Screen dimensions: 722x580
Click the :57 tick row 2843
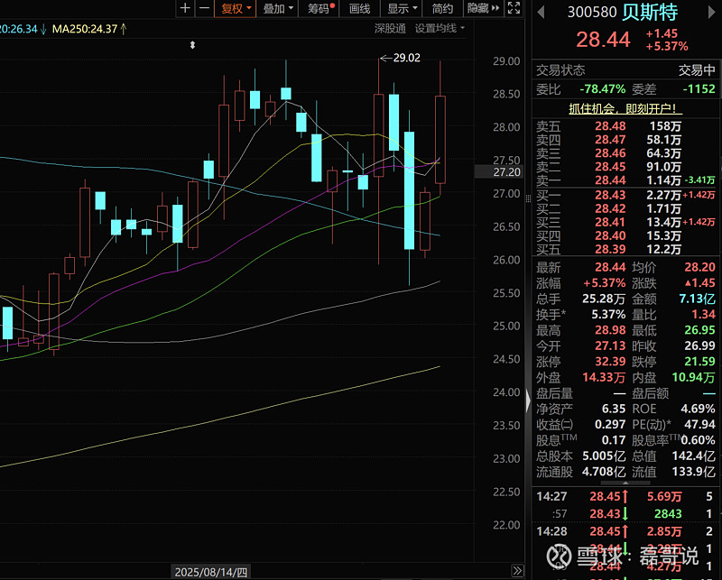[x=625, y=514]
